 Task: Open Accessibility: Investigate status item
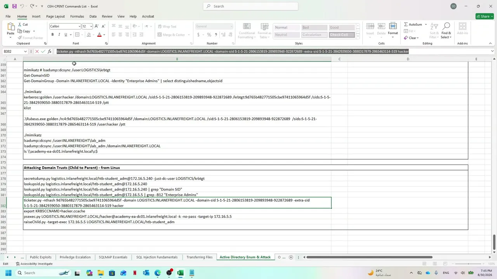pos(34,264)
